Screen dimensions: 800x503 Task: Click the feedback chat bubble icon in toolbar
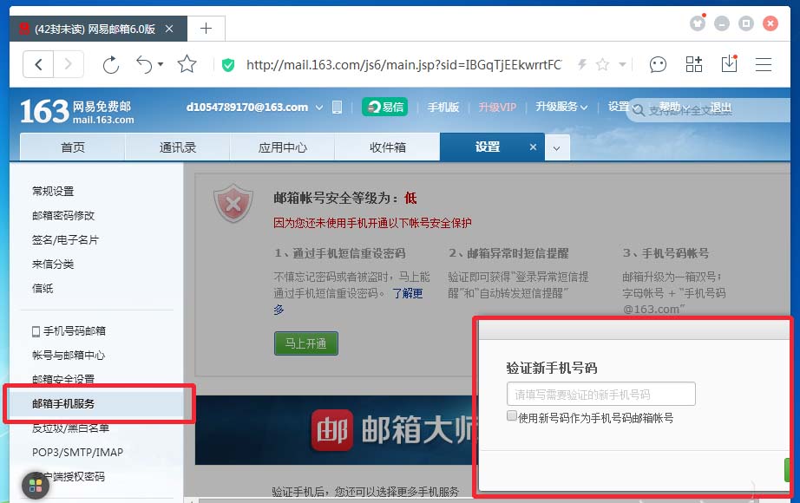pos(658,64)
